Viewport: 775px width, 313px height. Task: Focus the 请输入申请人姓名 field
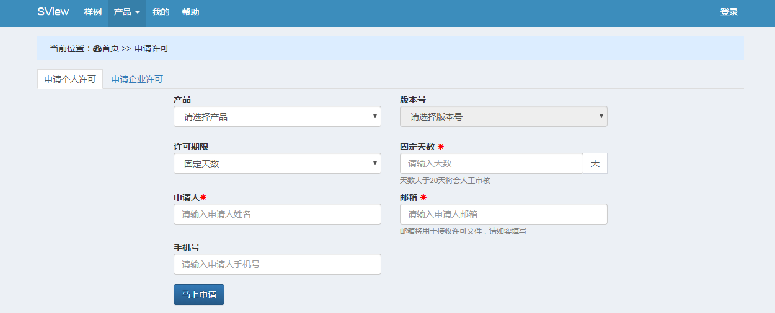pos(277,214)
